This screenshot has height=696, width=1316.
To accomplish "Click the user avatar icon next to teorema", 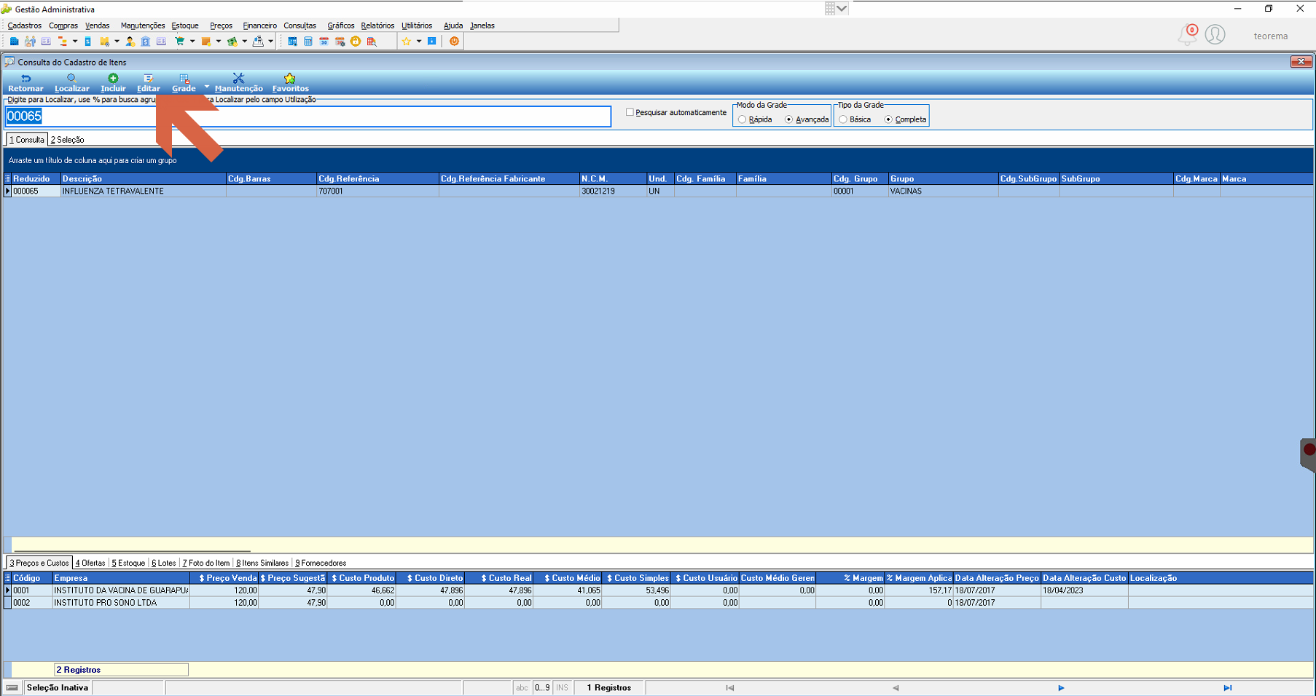I will pos(1215,34).
